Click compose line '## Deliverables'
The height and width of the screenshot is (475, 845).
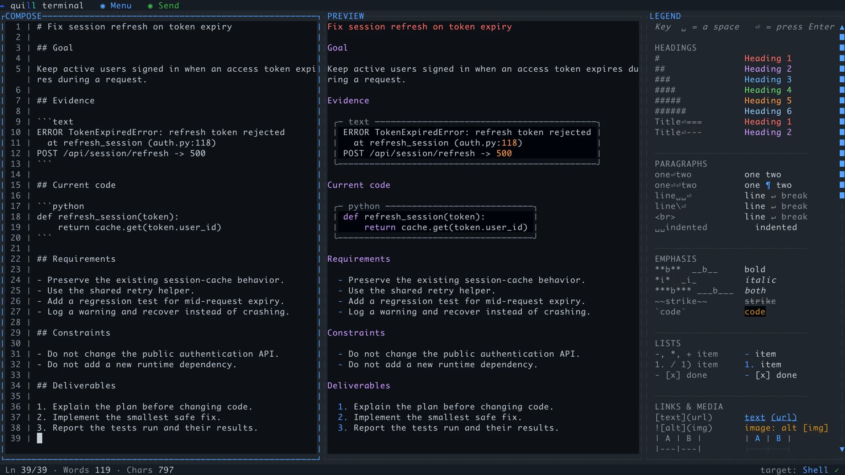[76, 386]
